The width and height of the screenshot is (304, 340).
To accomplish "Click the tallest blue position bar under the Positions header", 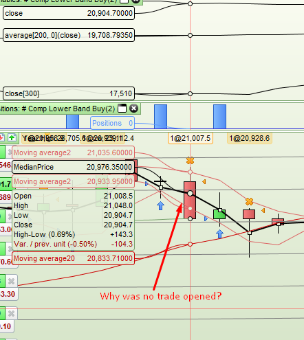I will pos(160,117).
